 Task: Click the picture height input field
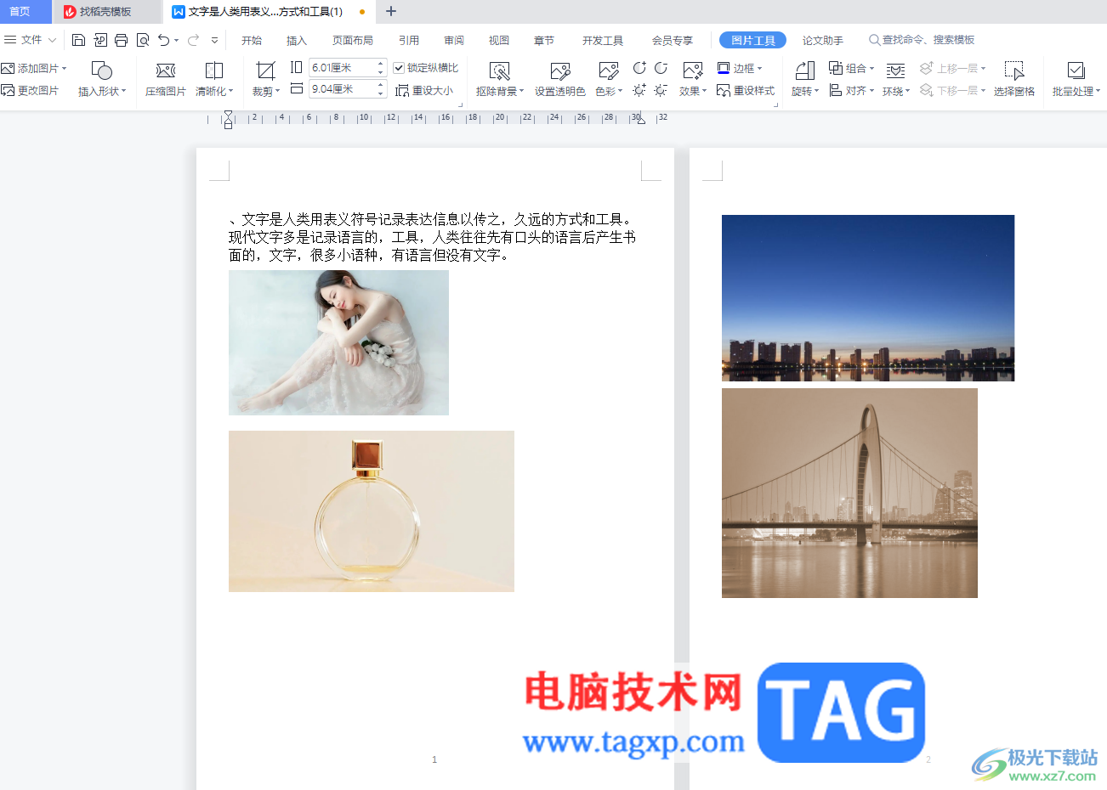point(343,67)
